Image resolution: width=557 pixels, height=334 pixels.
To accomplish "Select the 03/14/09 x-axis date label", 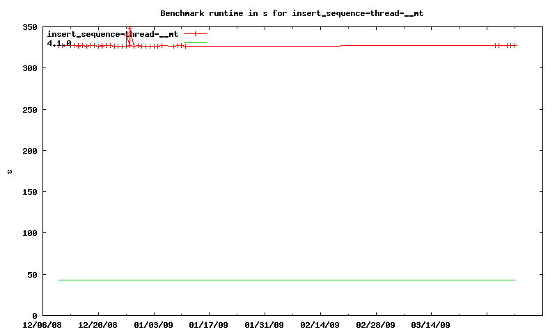I will [x=431, y=324].
